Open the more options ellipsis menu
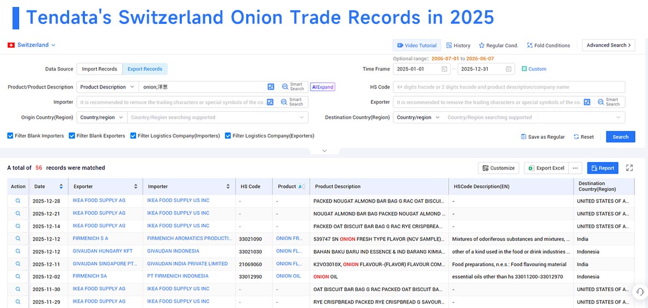The height and width of the screenshot is (308, 648). click(575, 168)
